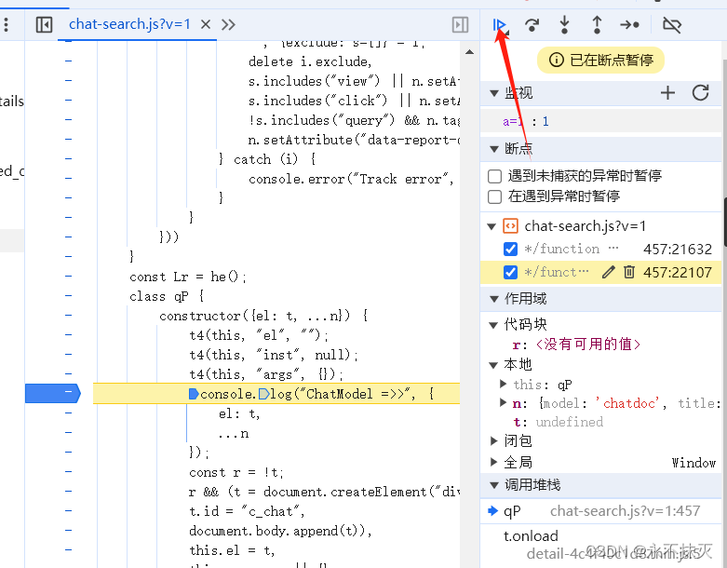Expand the n: {model: 'chatdoc'} object
Screen dimensions: 727x568
click(503, 402)
